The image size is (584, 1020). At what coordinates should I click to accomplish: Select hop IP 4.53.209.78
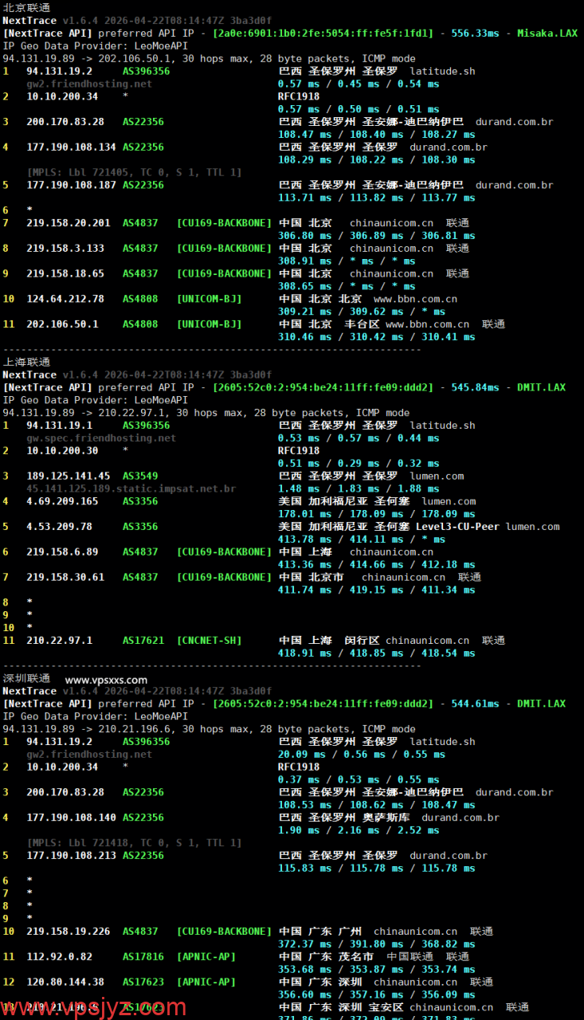coord(59,526)
